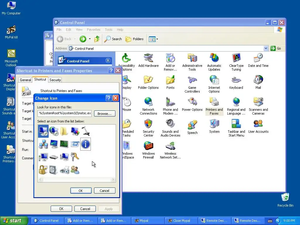Screen dimensions: 300x225
Task: Open Add Hardware in Control Panel
Action: coord(149,60)
